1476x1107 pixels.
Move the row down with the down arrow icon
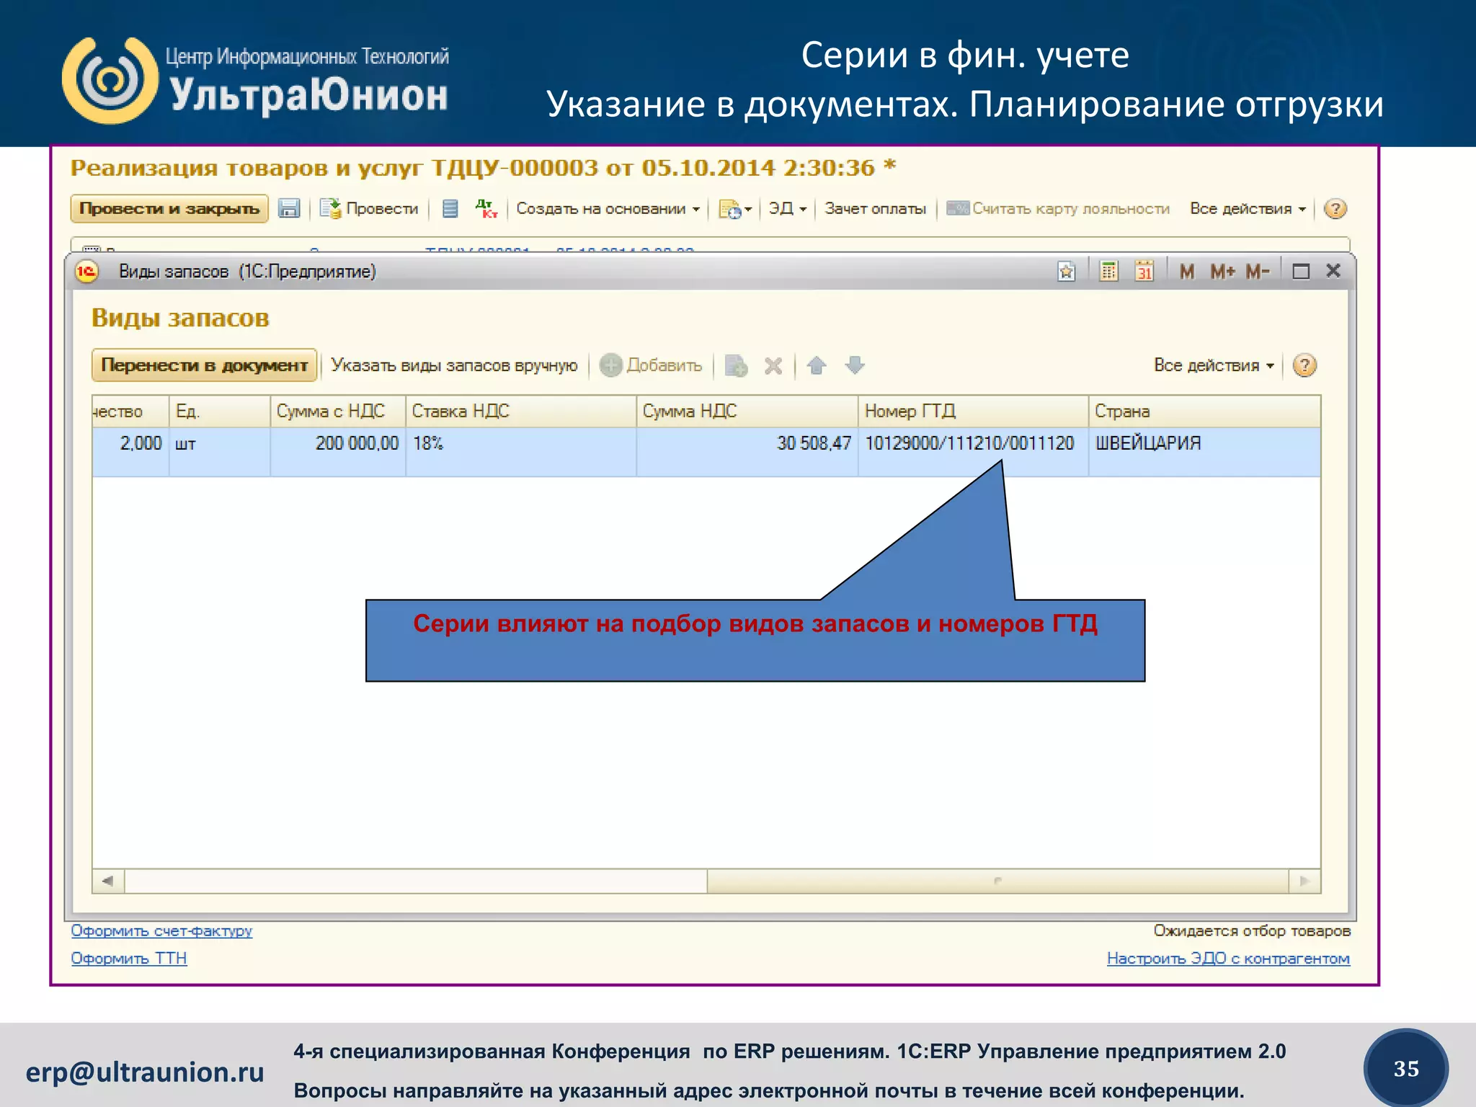point(855,365)
